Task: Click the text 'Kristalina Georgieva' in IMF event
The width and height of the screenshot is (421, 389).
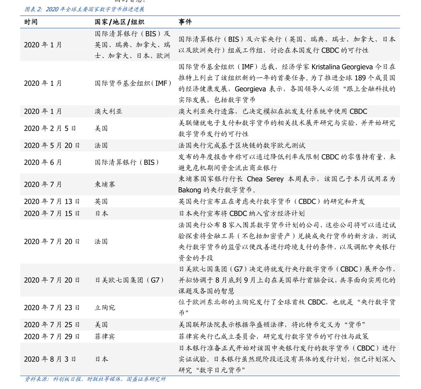Action: click(x=342, y=67)
